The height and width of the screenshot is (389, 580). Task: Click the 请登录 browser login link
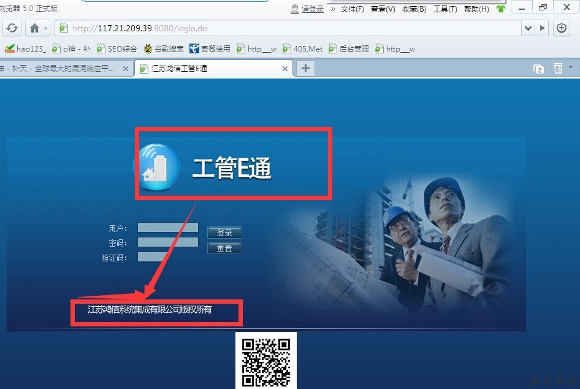pos(313,9)
